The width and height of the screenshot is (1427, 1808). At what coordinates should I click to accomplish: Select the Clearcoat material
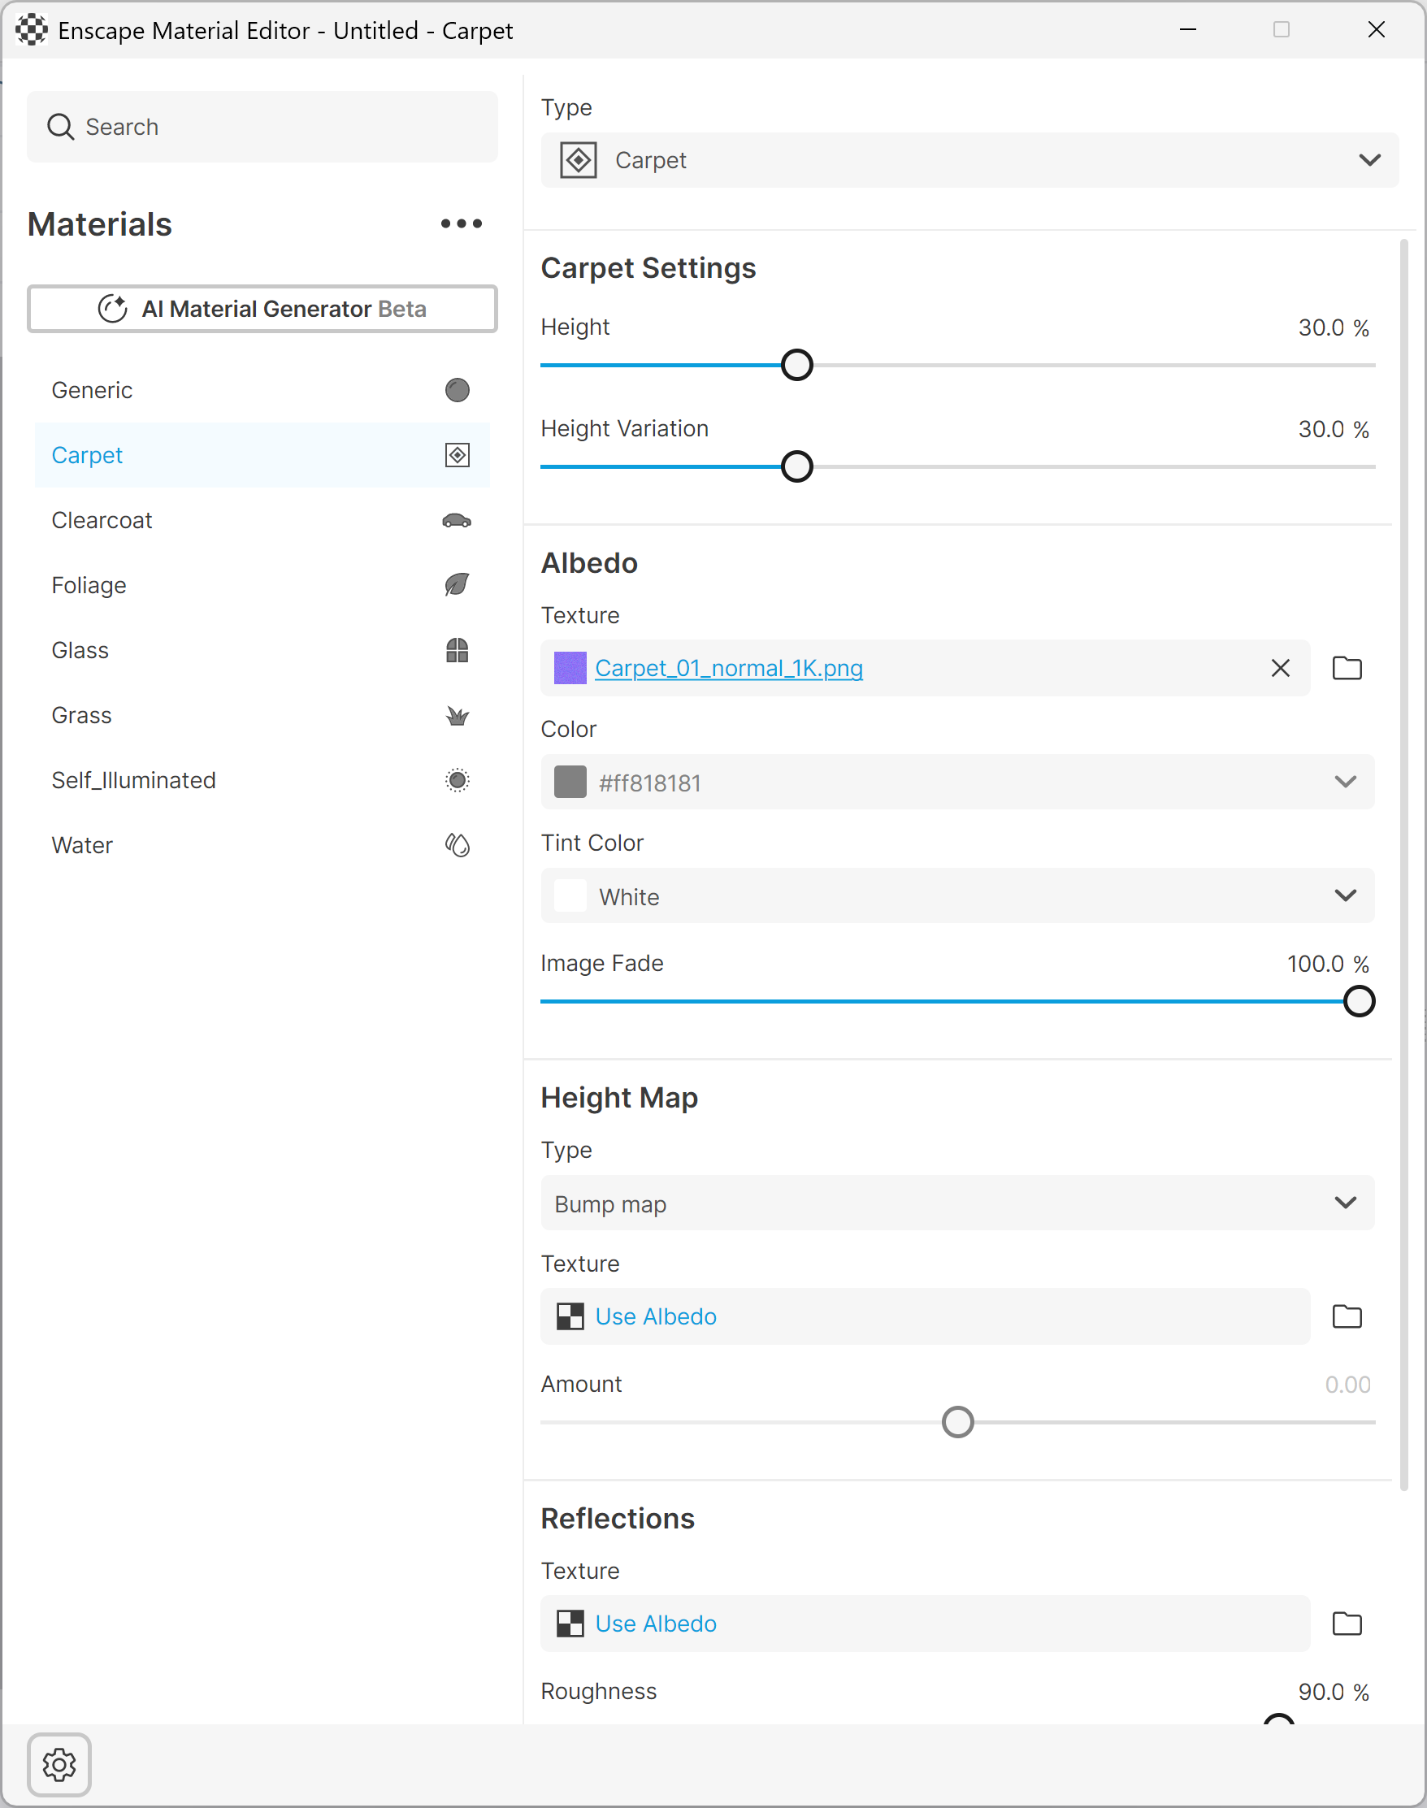click(262, 521)
